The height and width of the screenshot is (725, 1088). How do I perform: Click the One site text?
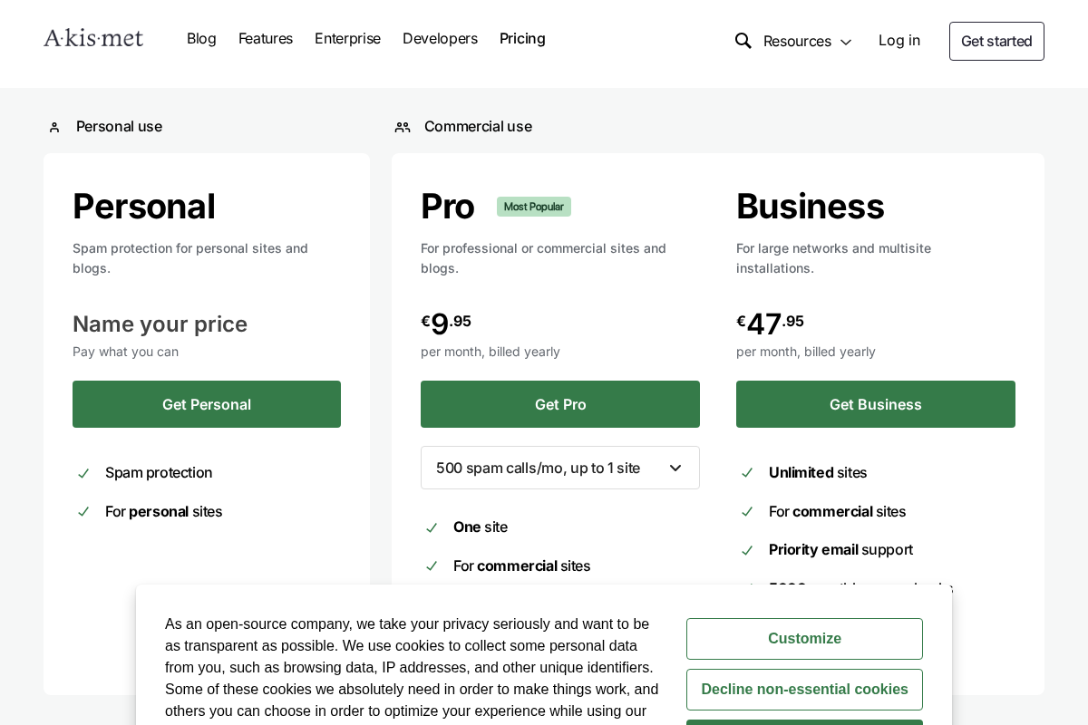click(x=481, y=527)
